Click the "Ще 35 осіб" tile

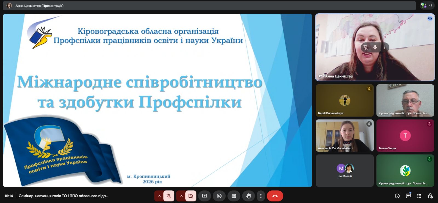pyautogui.click(x=344, y=171)
